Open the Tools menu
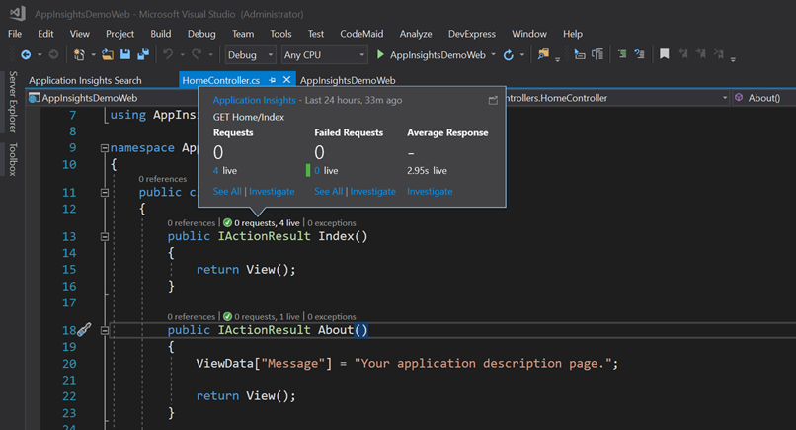Viewport: 796px width, 430px height. tap(280, 34)
